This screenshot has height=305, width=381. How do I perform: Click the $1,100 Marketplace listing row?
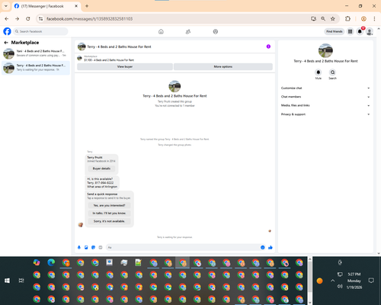pos(174,58)
